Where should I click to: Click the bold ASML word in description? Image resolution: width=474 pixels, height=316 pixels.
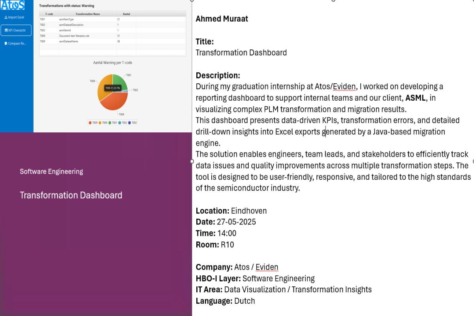(416, 98)
